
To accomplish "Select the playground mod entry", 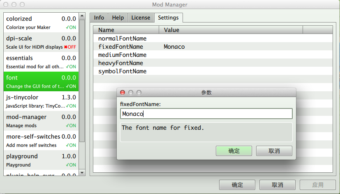I will point(41,160).
